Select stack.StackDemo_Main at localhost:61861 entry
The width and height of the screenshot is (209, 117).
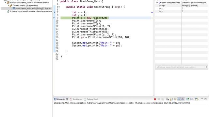point(29,3)
